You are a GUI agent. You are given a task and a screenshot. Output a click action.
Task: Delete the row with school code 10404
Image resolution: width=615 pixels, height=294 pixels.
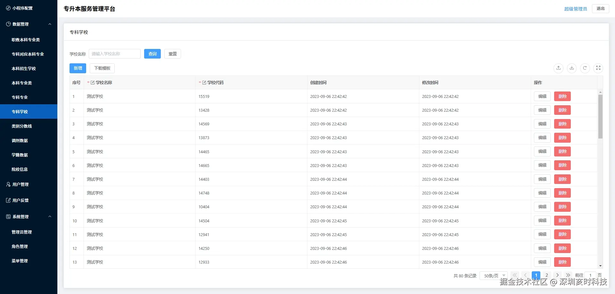coord(562,207)
